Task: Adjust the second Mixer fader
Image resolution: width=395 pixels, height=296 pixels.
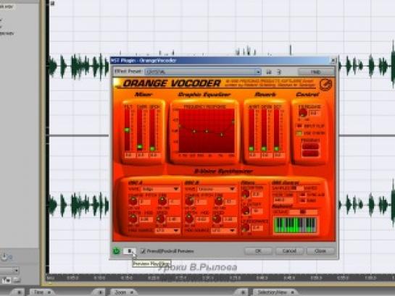Action: pos(140,147)
